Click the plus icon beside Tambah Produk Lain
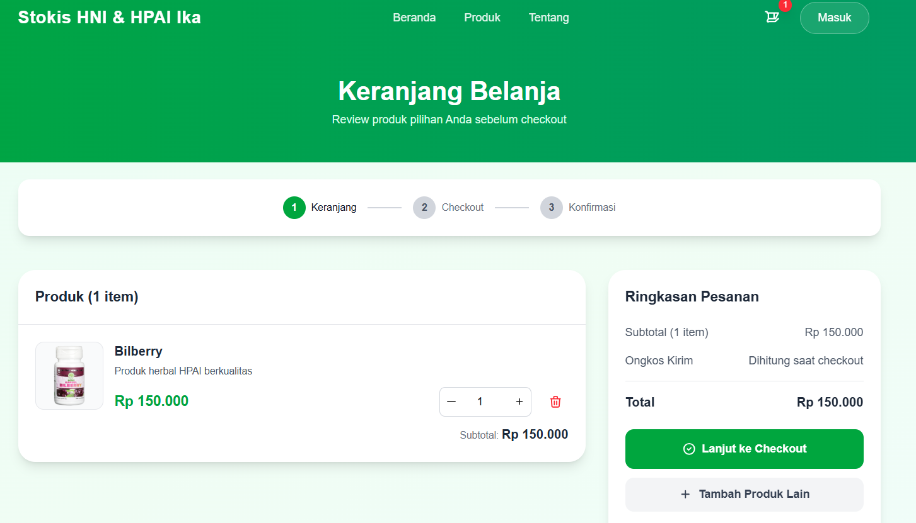916x523 pixels. click(685, 494)
